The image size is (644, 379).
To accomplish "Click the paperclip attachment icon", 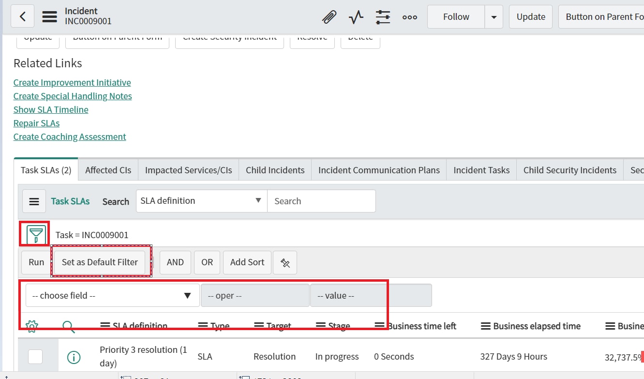I will tap(329, 16).
